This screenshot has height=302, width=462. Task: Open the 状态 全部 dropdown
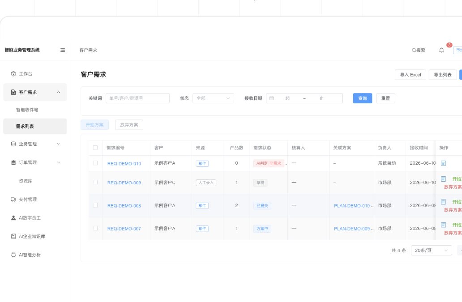pos(214,98)
